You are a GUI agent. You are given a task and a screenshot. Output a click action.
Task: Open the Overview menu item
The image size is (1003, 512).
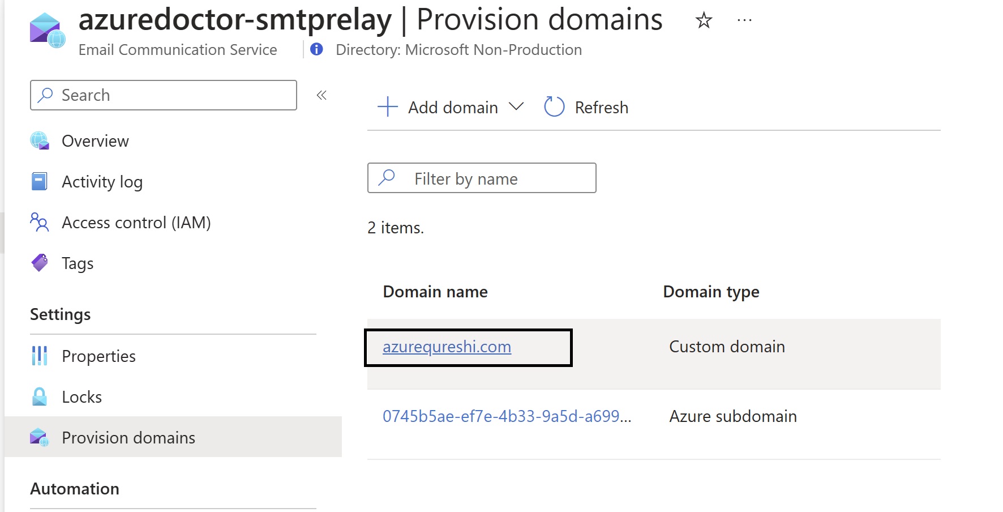tap(95, 141)
